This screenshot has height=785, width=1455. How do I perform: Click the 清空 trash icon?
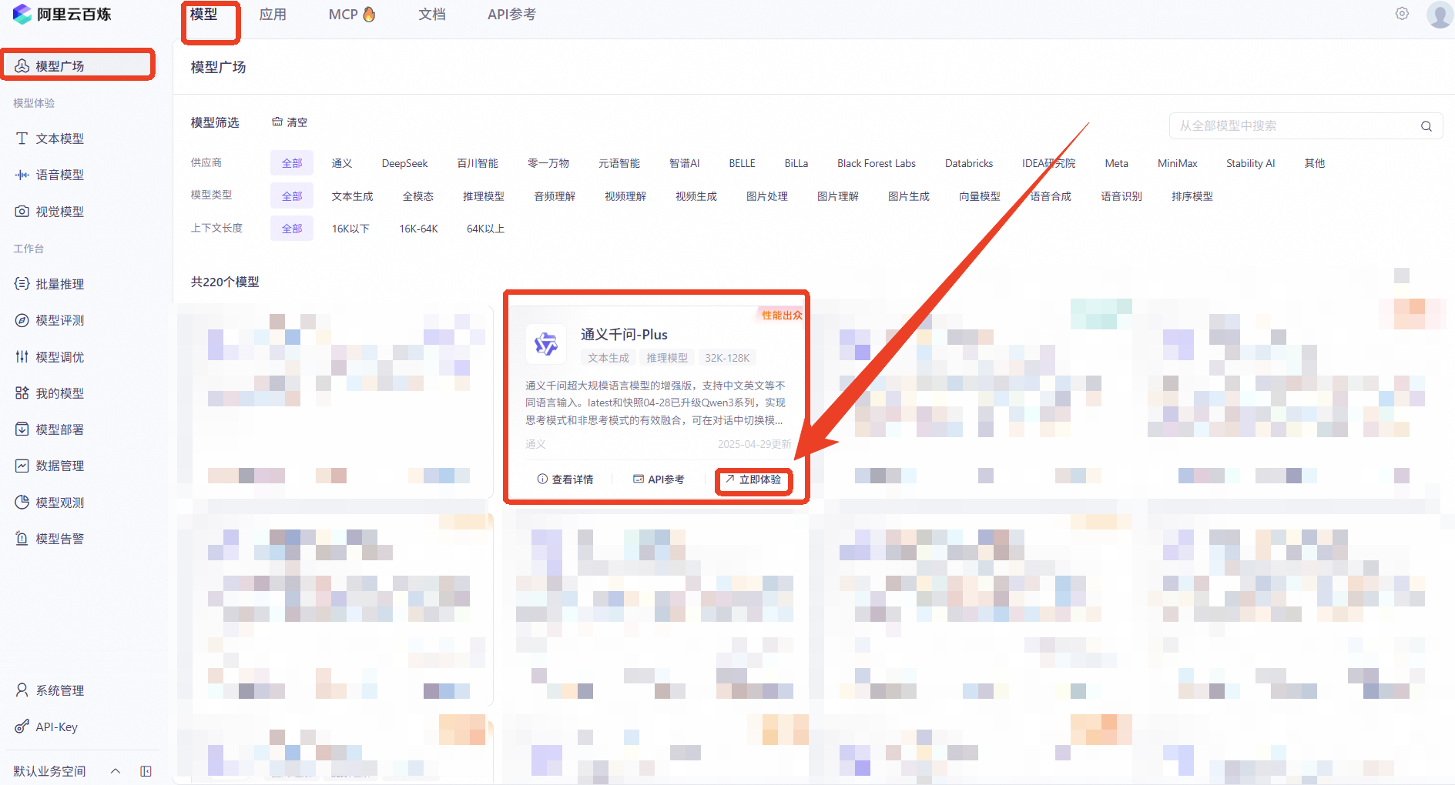[277, 122]
